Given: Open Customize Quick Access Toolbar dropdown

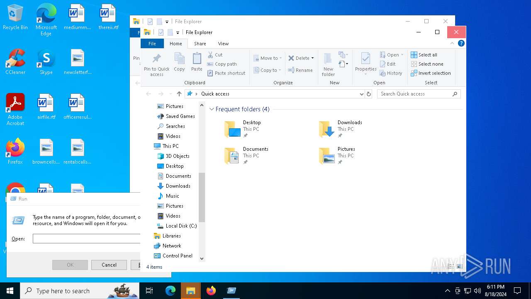Looking at the screenshot, I should (178, 32).
